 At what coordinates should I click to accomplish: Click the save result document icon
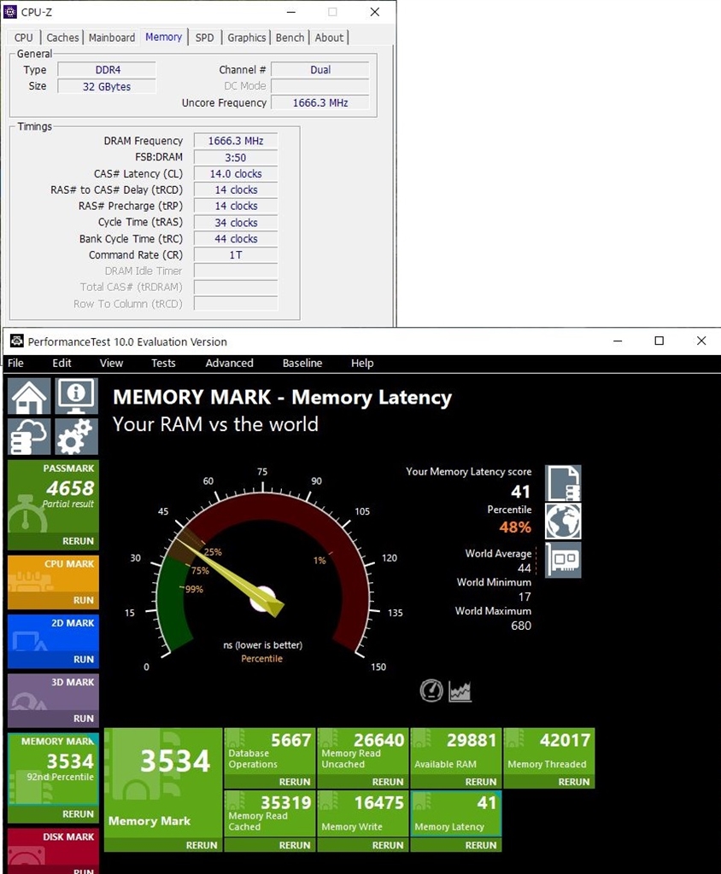[x=563, y=483]
